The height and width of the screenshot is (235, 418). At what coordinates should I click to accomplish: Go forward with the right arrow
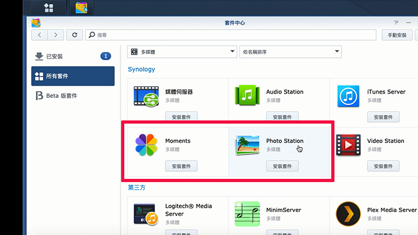pos(55,35)
